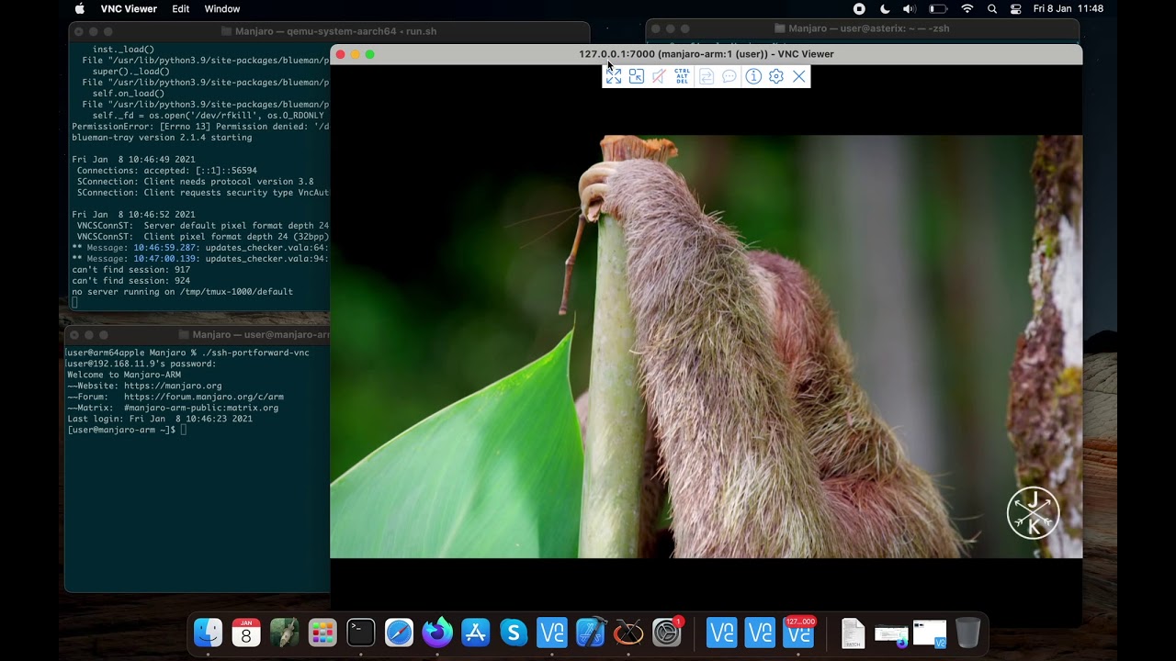Image resolution: width=1176 pixels, height=661 pixels.
Task: Close the connection using the toolbar X
Action: tap(799, 77)
